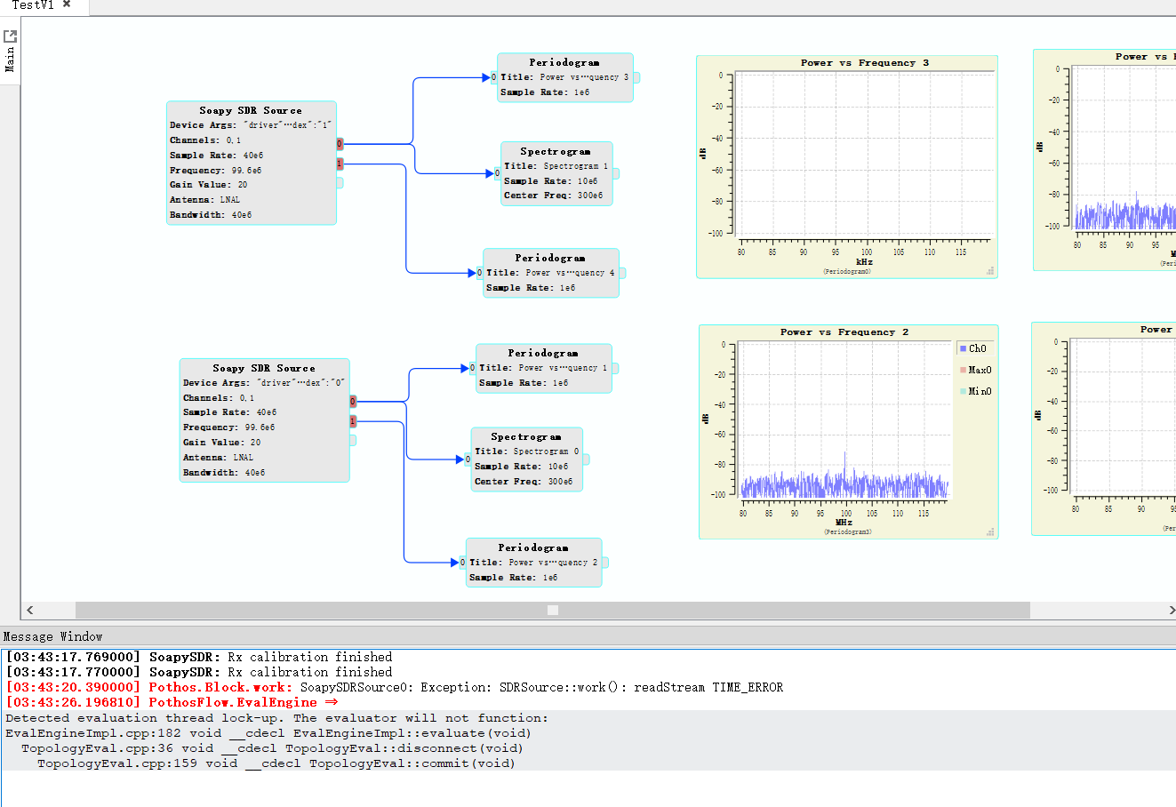Select the upper Soapy SDR Source block

251,163
